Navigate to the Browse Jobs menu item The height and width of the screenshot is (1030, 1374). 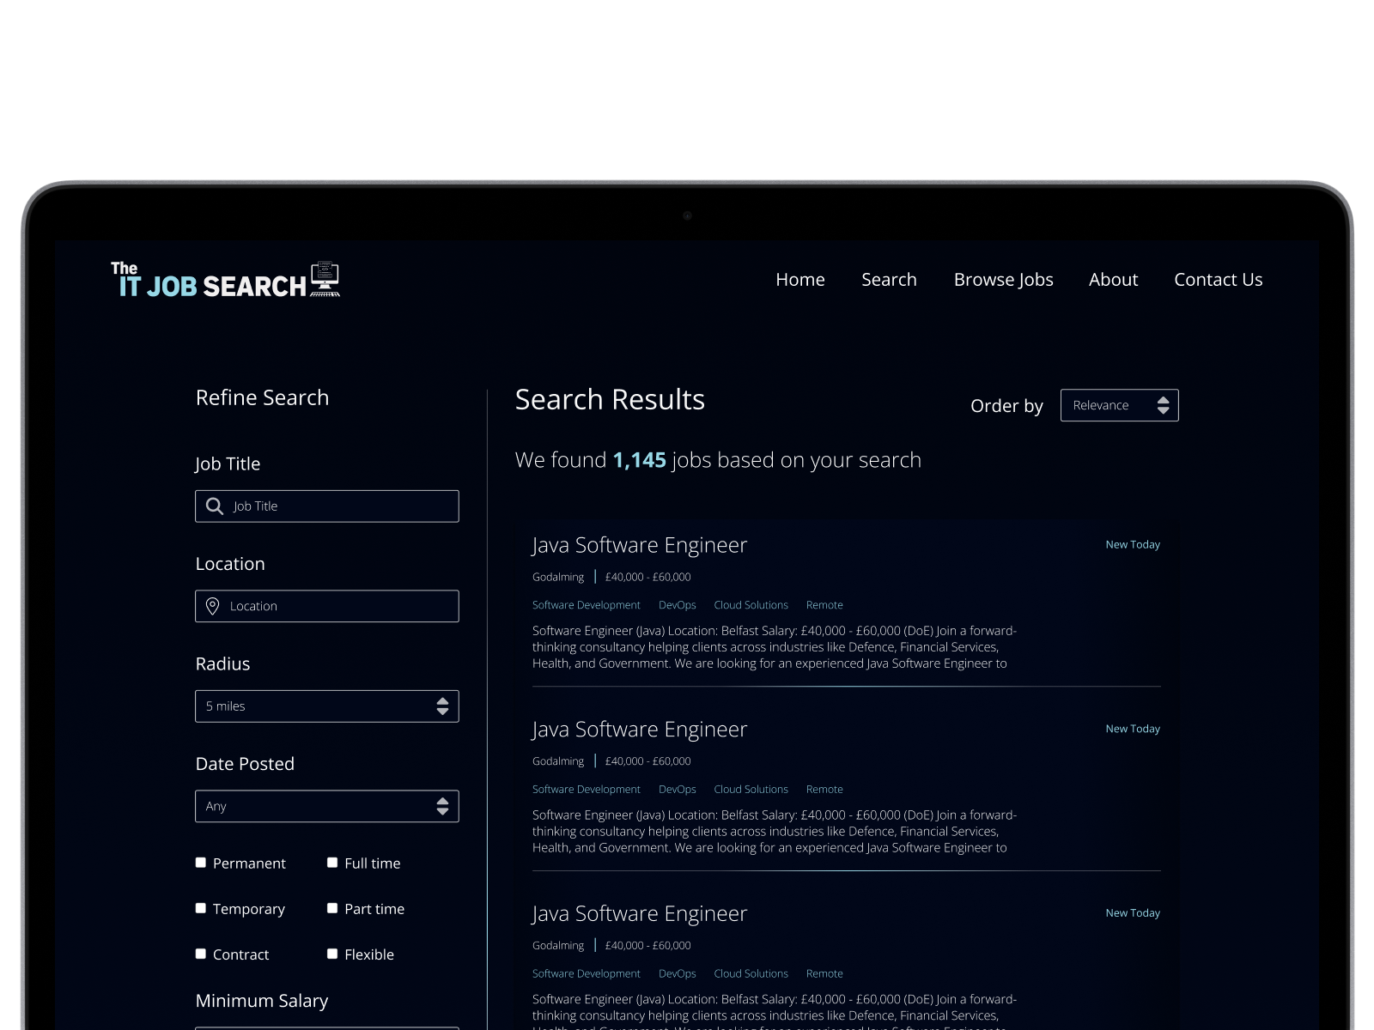pyautogui.click(x=1003, y=279)
